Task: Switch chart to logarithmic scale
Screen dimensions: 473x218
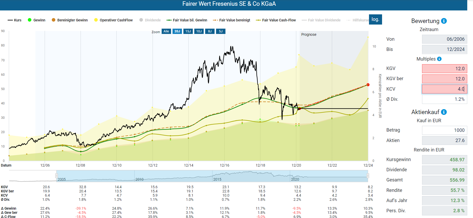Action: pos(375,19)
